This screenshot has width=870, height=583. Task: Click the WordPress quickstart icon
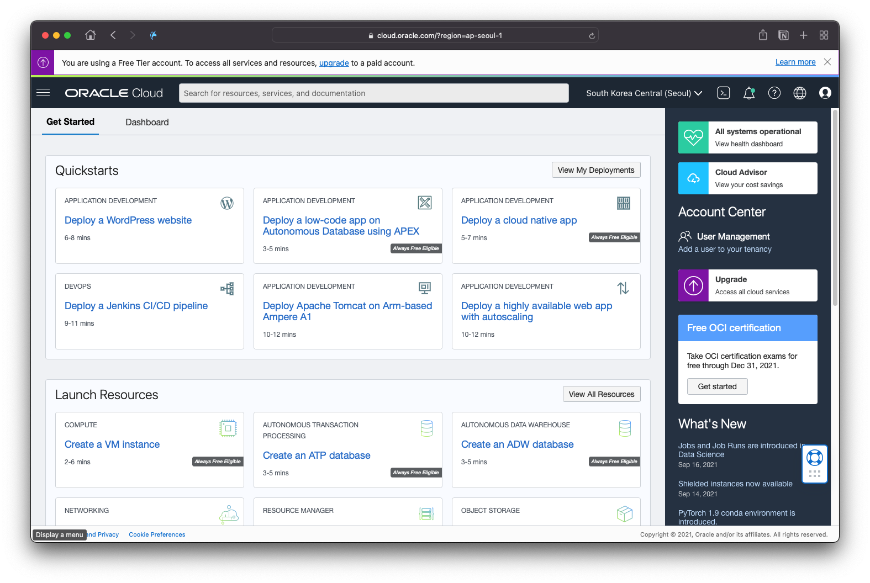click(x=227, y=203)
